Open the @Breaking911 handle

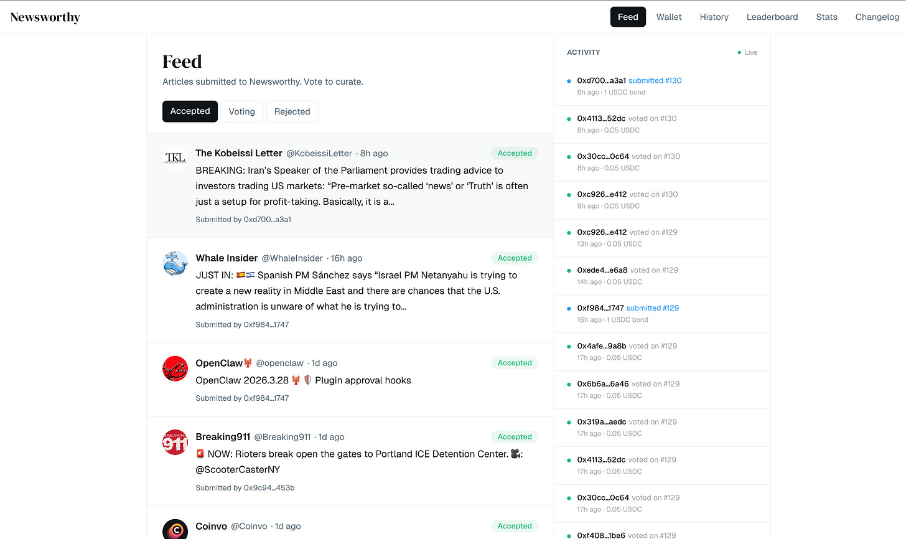[x=283, y=437]
